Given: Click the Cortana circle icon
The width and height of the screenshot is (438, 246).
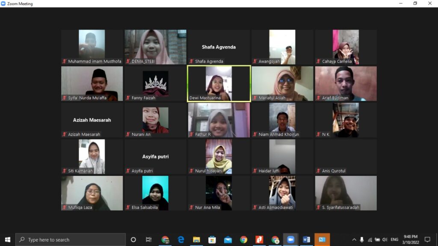Looking at the screenshot, I should coord(133,240).
